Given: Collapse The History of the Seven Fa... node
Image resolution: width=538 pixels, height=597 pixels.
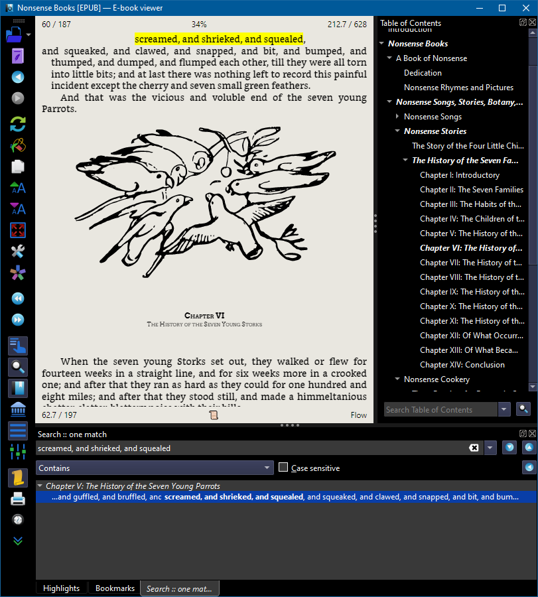Looking at the screenshot, I should (405, 160).
